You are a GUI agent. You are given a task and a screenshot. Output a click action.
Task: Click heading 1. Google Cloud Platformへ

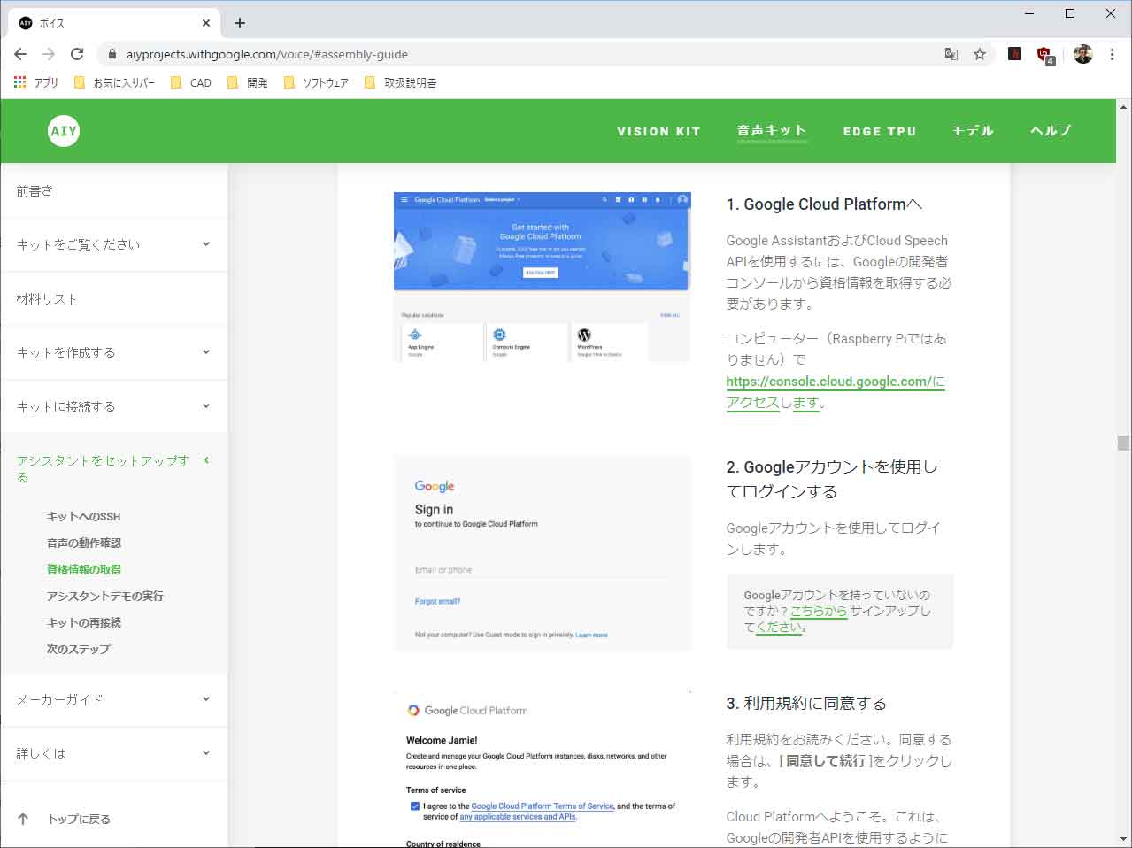coord(824,204)
